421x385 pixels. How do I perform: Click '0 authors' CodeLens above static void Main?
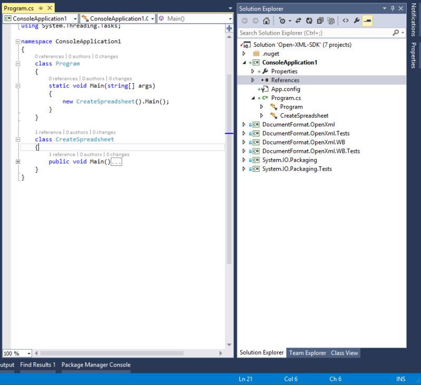tap(93, 78)
